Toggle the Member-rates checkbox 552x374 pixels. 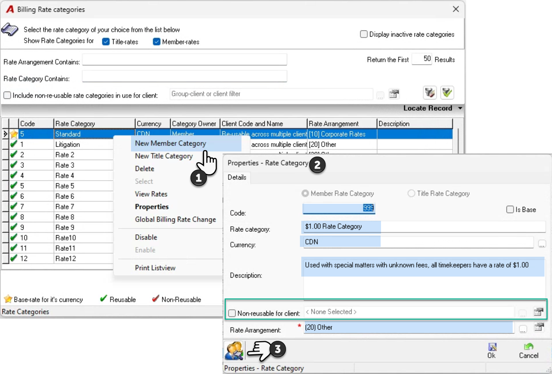pyautogui.click(x=157, y=42)
